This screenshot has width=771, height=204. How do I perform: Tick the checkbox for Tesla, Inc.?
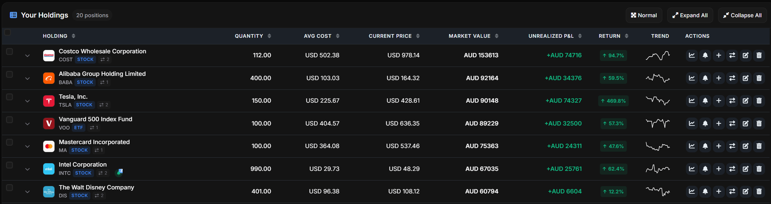click(9, 97)
